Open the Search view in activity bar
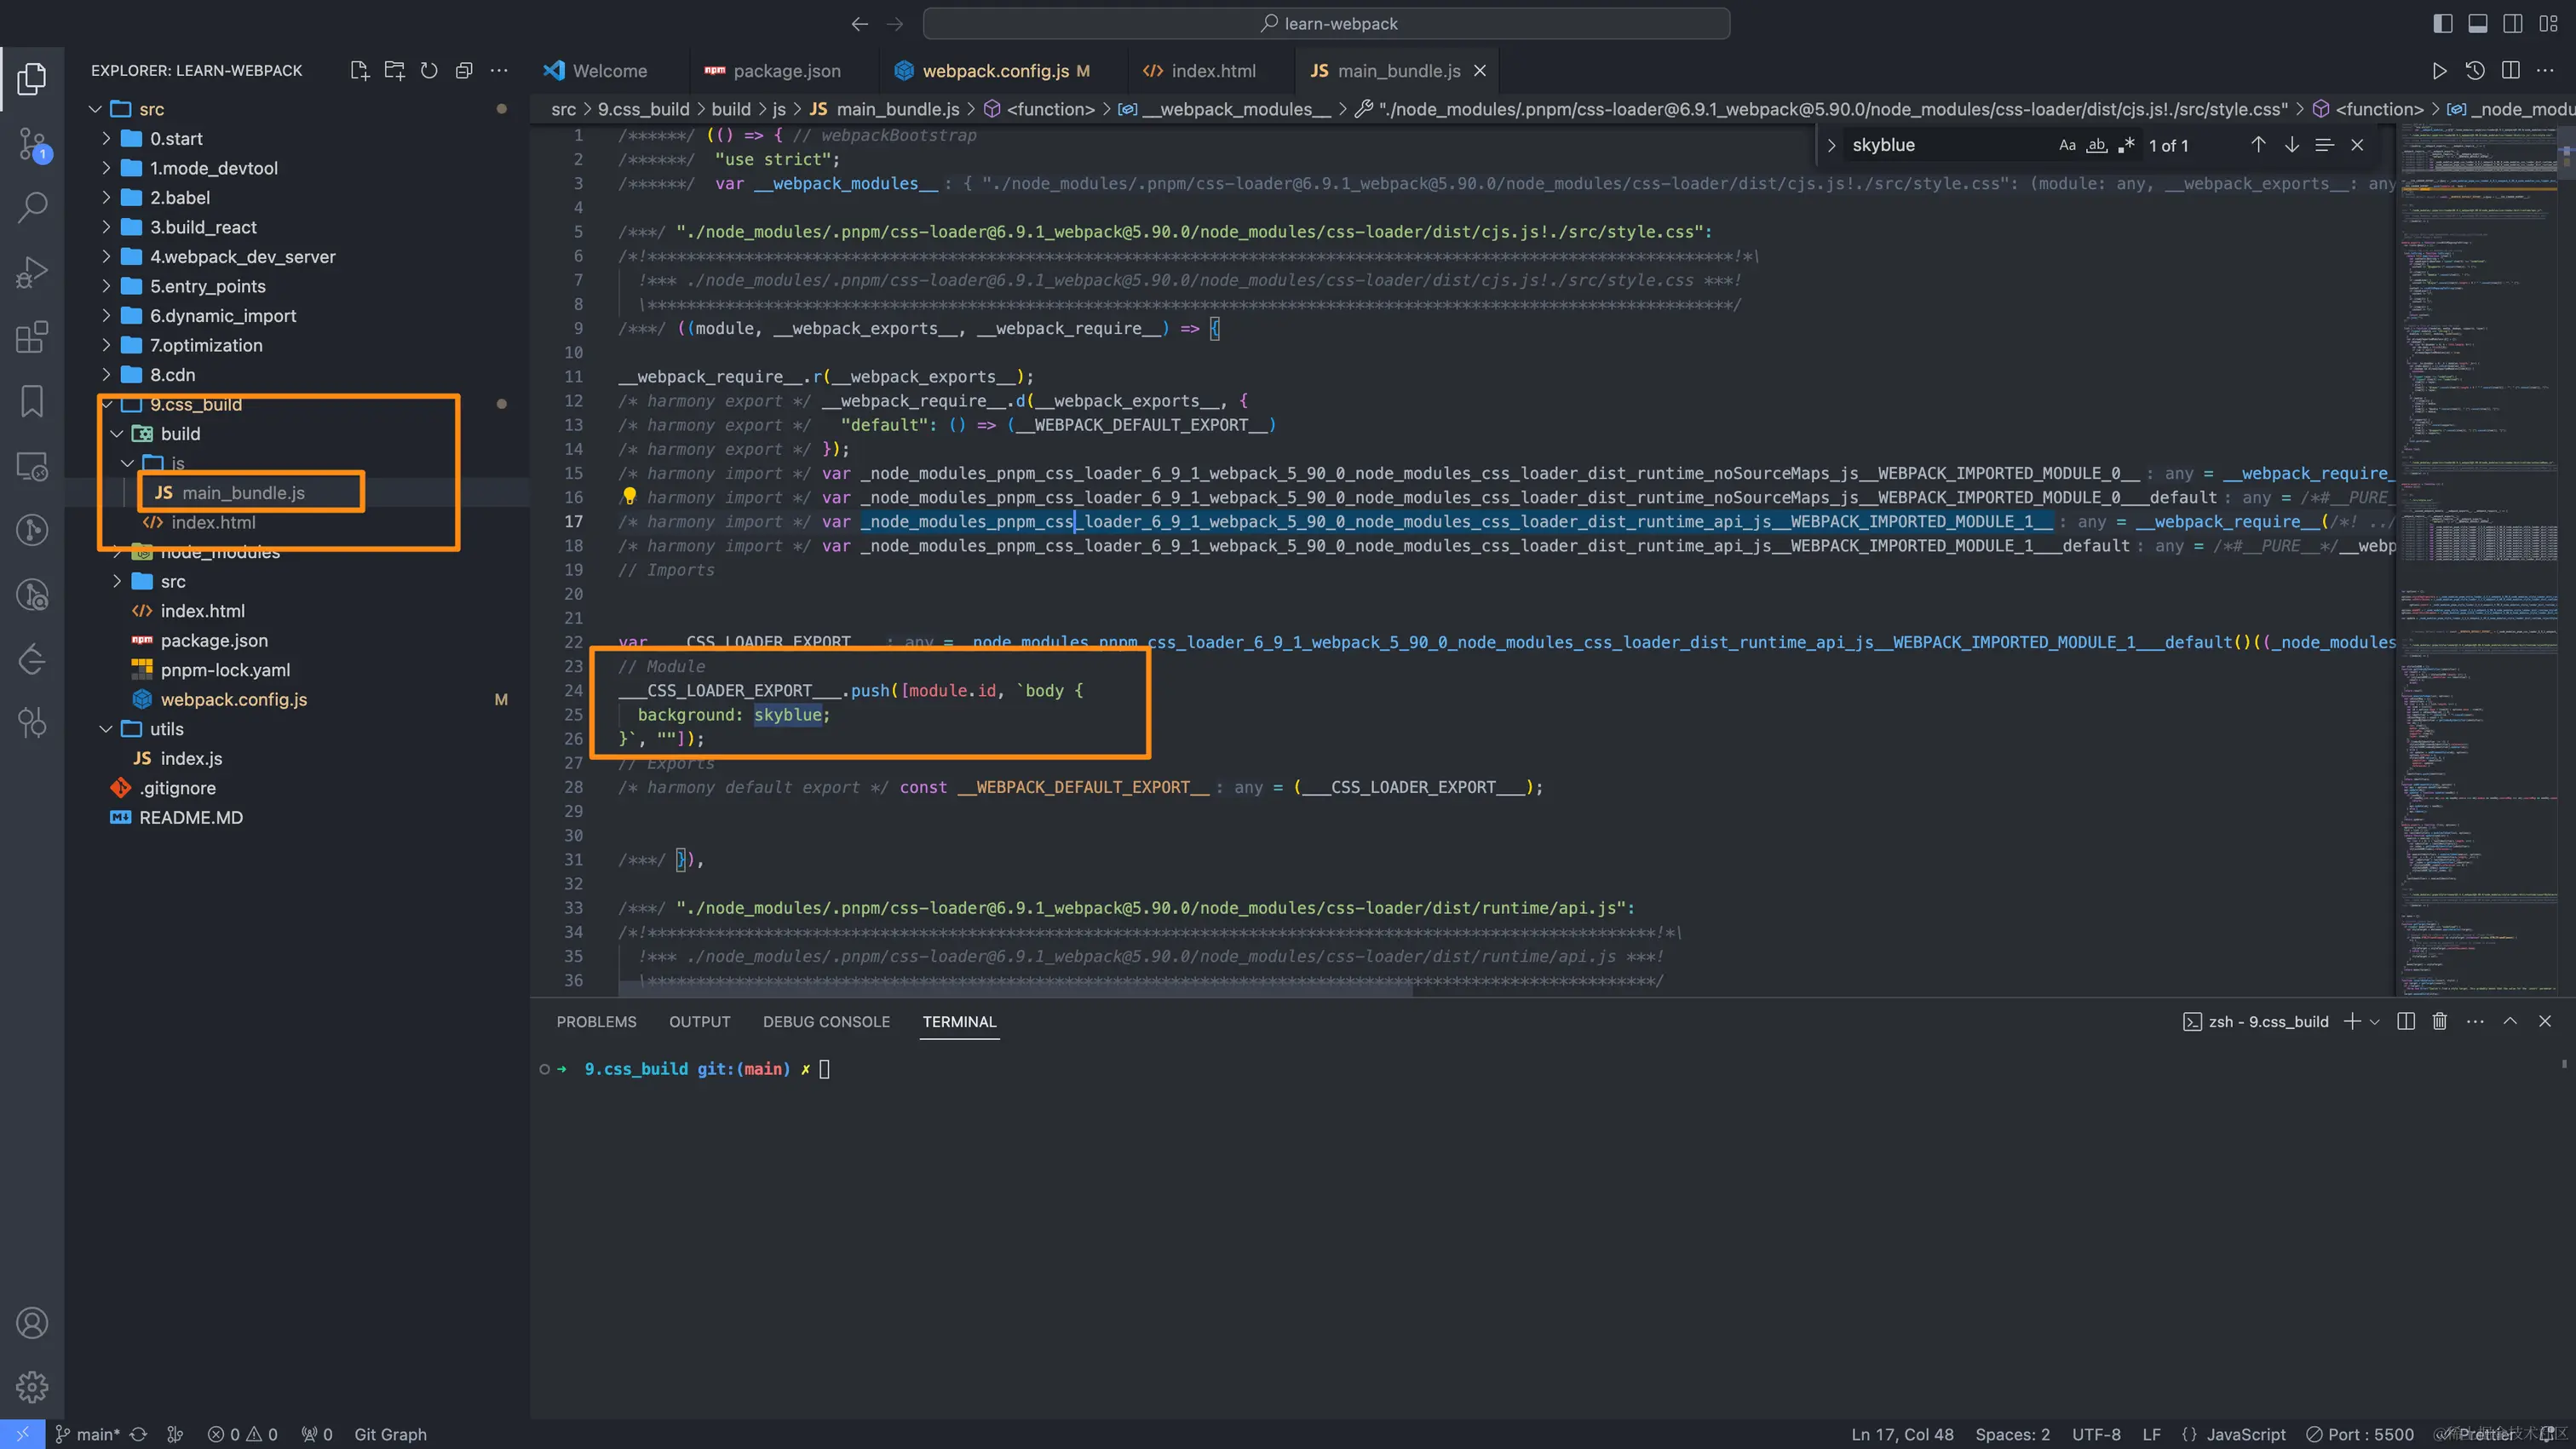The height and width of the screenshot is (1449, 2576). [32, 207]
